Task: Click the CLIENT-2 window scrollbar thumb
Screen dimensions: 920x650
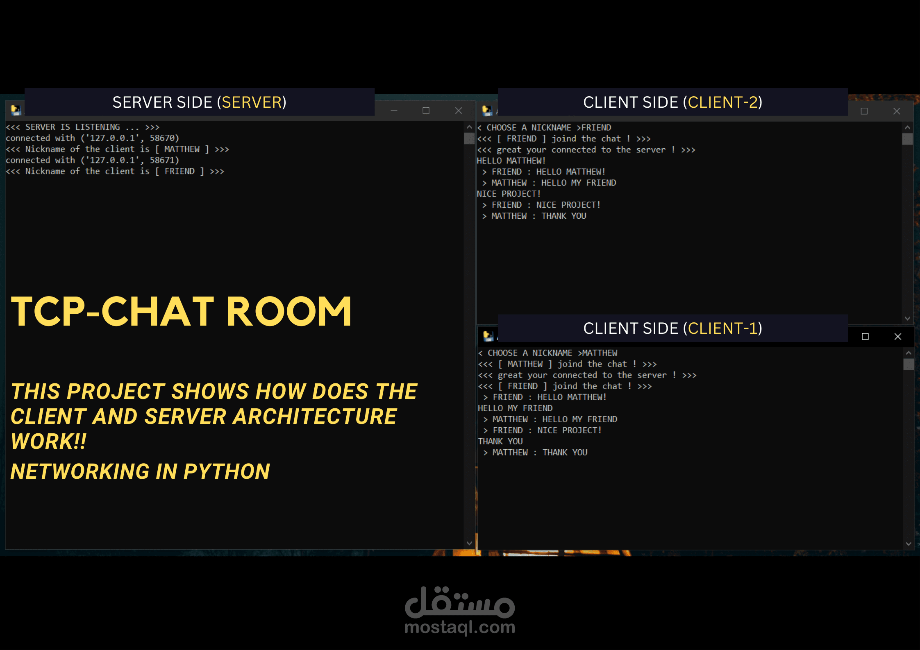Action: [907, 139]
